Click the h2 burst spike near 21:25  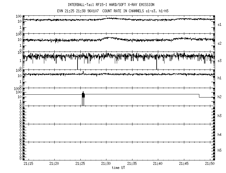(83, 96)
